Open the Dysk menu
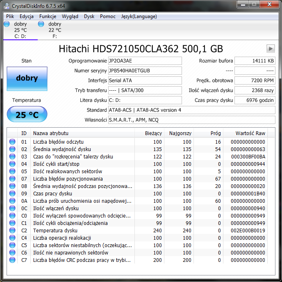 [x=89, y=16]
